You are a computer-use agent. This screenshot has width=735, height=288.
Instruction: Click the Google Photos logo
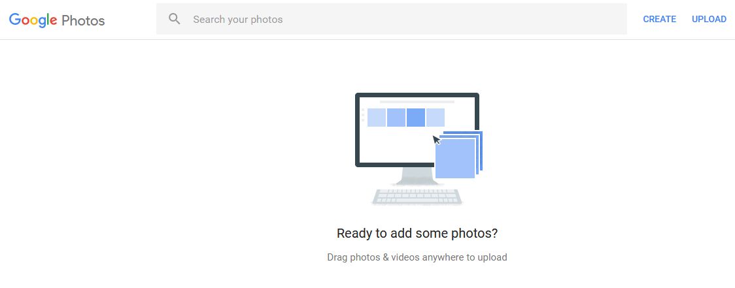coord(57,20)
